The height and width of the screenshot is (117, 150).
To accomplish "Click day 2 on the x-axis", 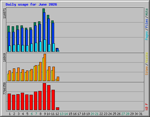I will pyautogui.click(x=14, y=114).
